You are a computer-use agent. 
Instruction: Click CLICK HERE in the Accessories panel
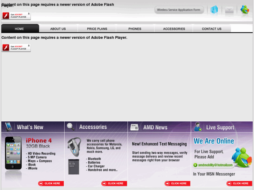click(x=114, y=183)
